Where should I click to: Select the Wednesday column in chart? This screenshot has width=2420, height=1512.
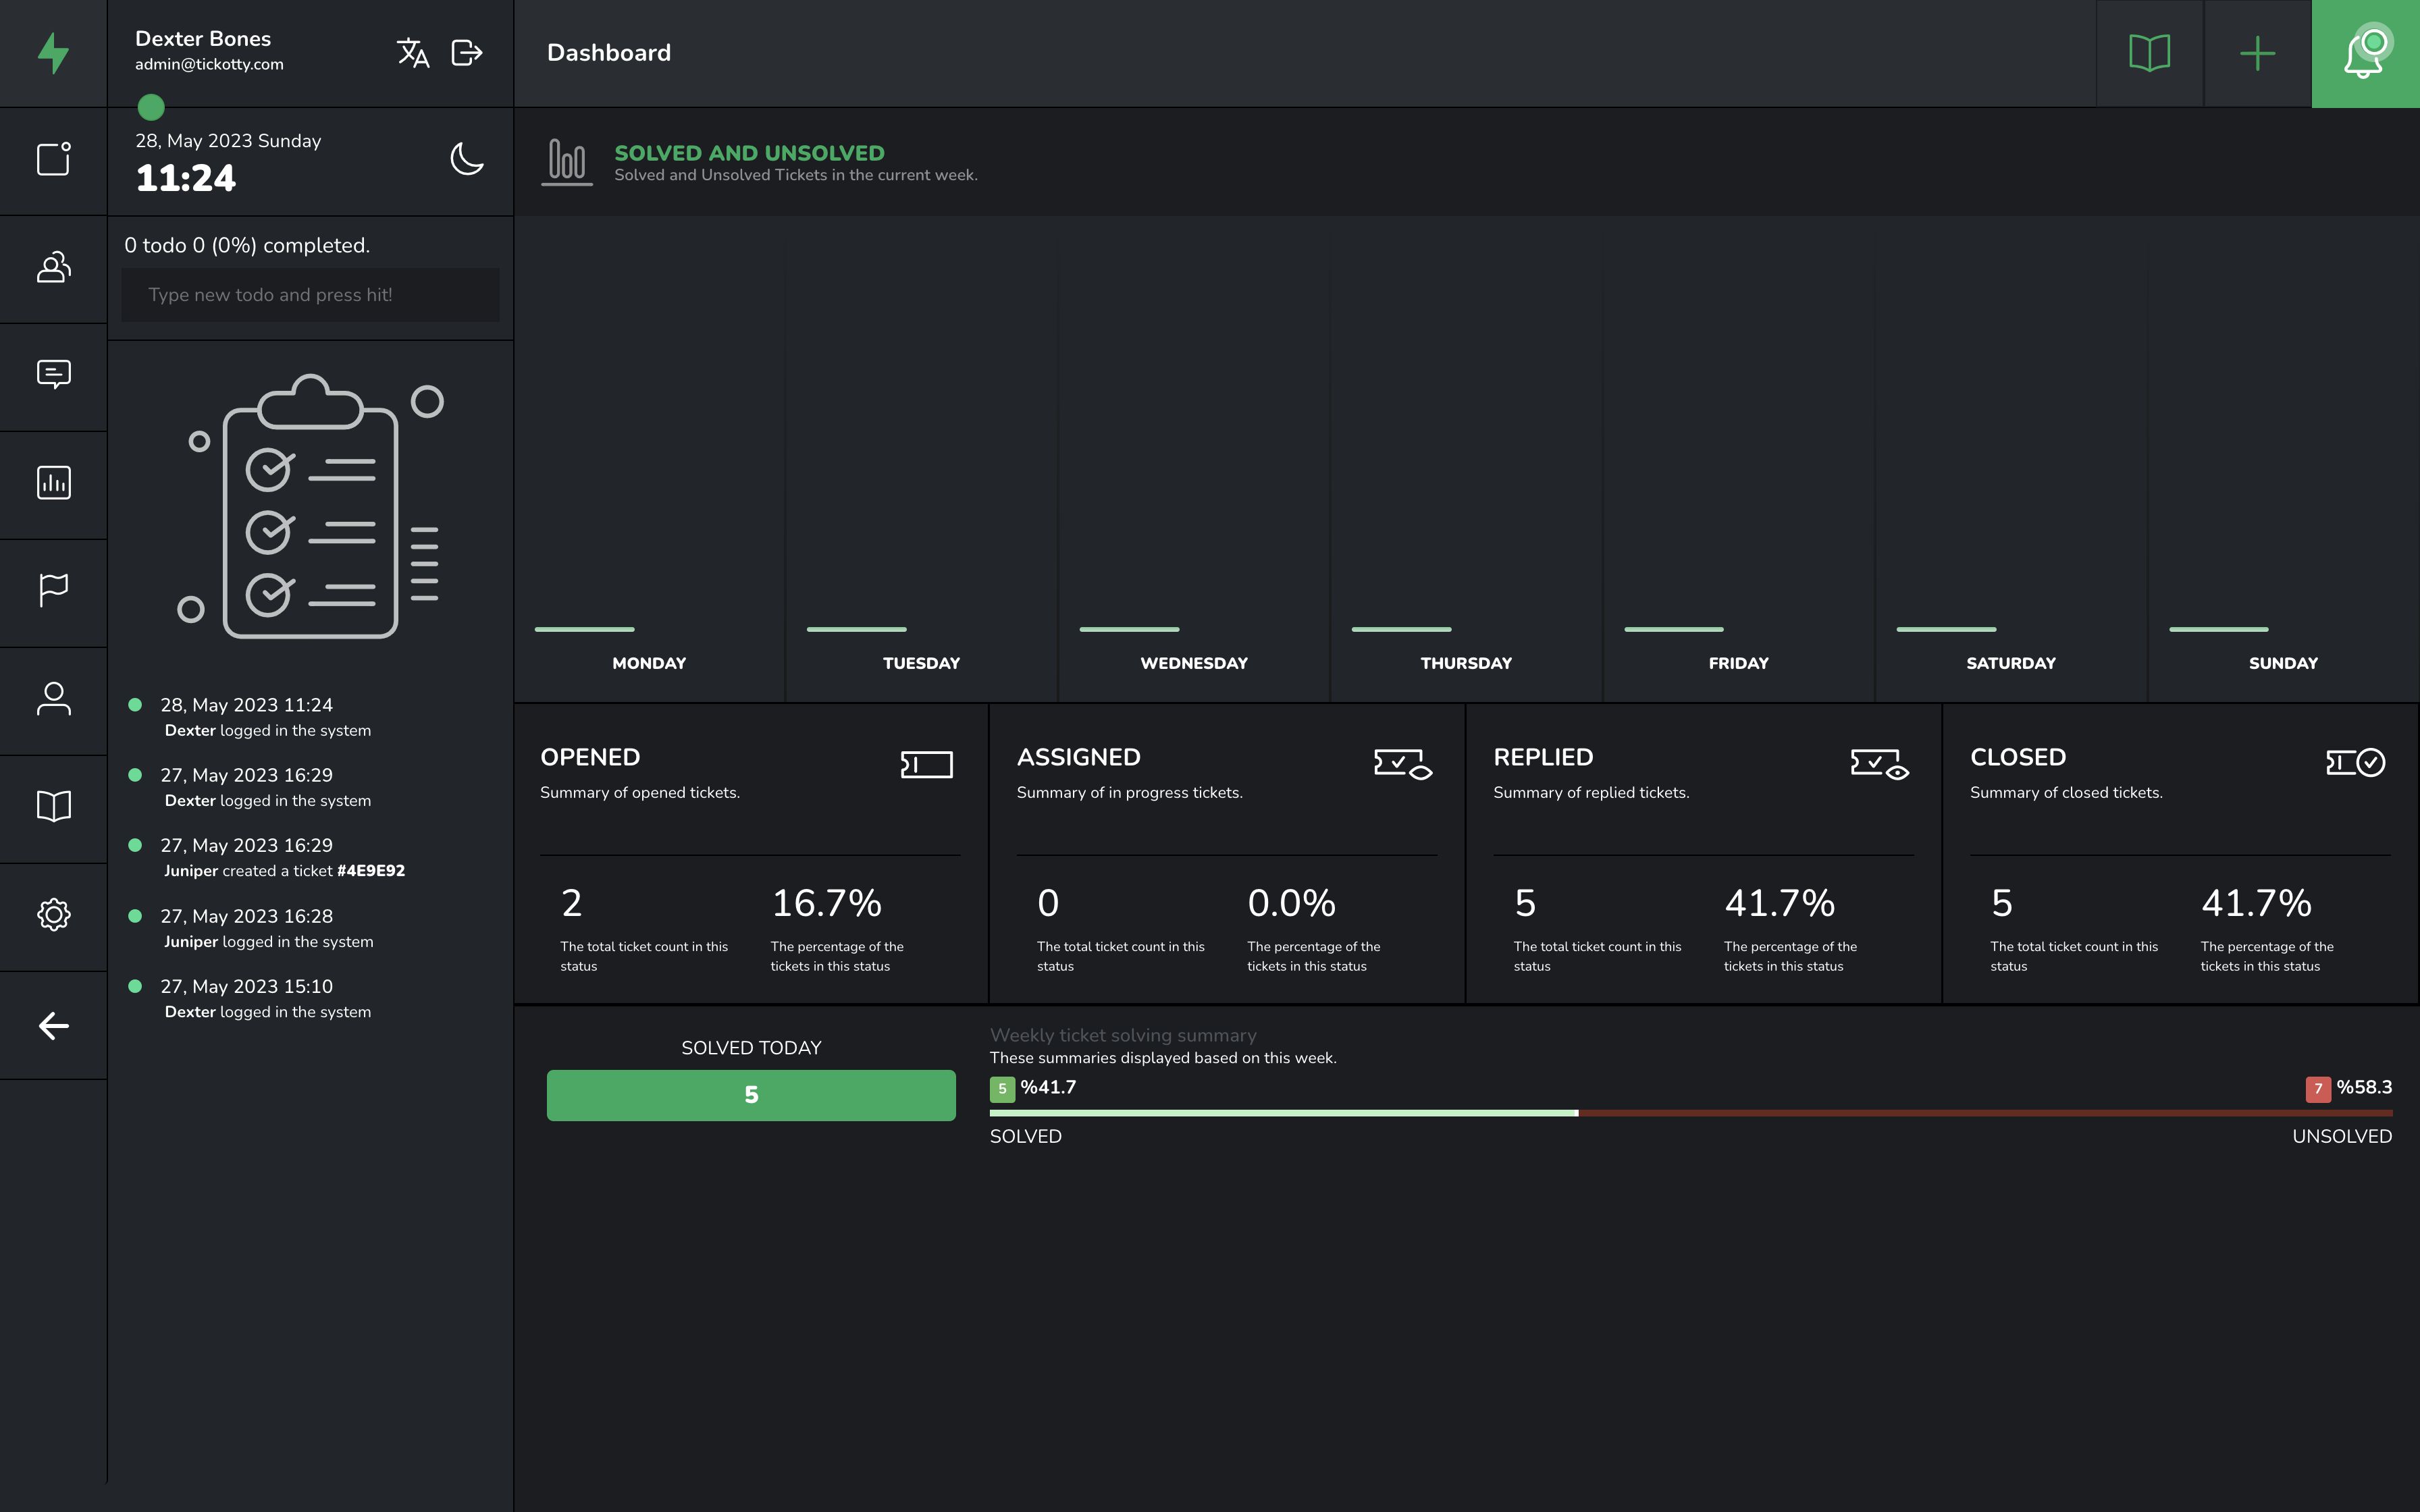coord(1193,460)
